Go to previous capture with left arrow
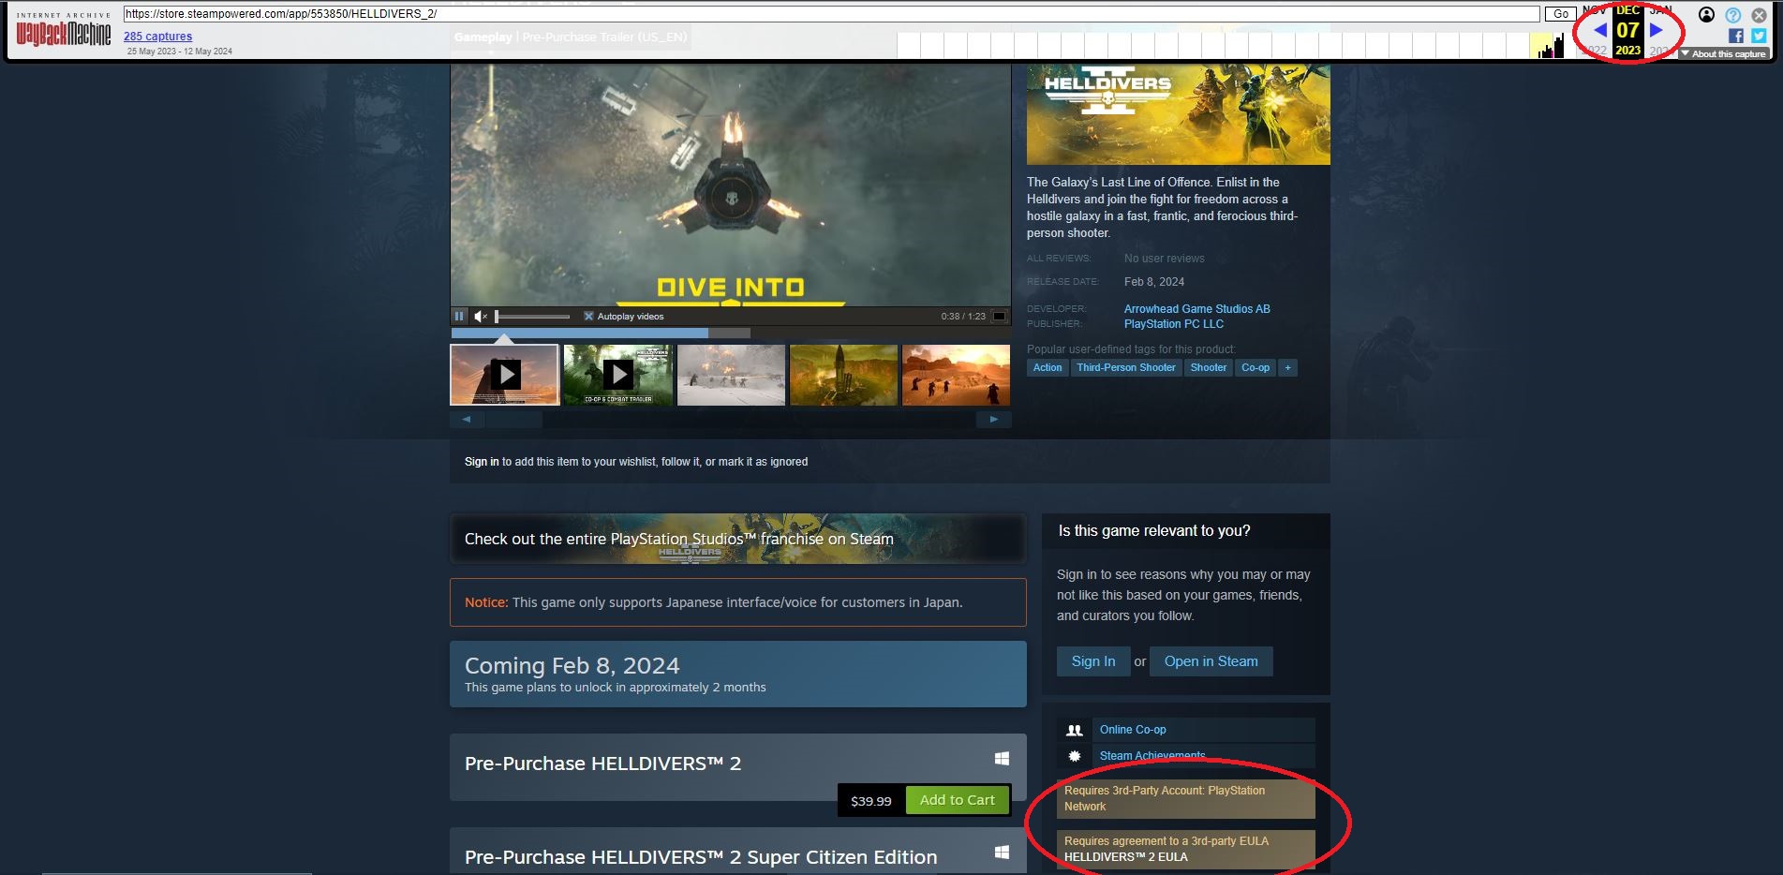The width and height of the screenshot is (1783, 875). (1599, 30)
